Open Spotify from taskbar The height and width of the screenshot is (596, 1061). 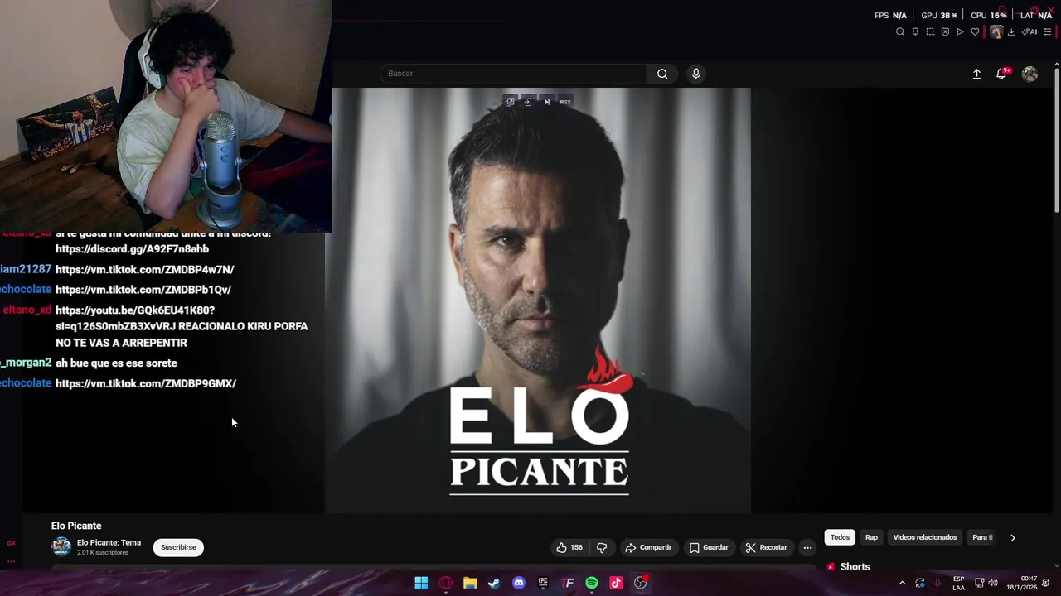coord(592,583)
